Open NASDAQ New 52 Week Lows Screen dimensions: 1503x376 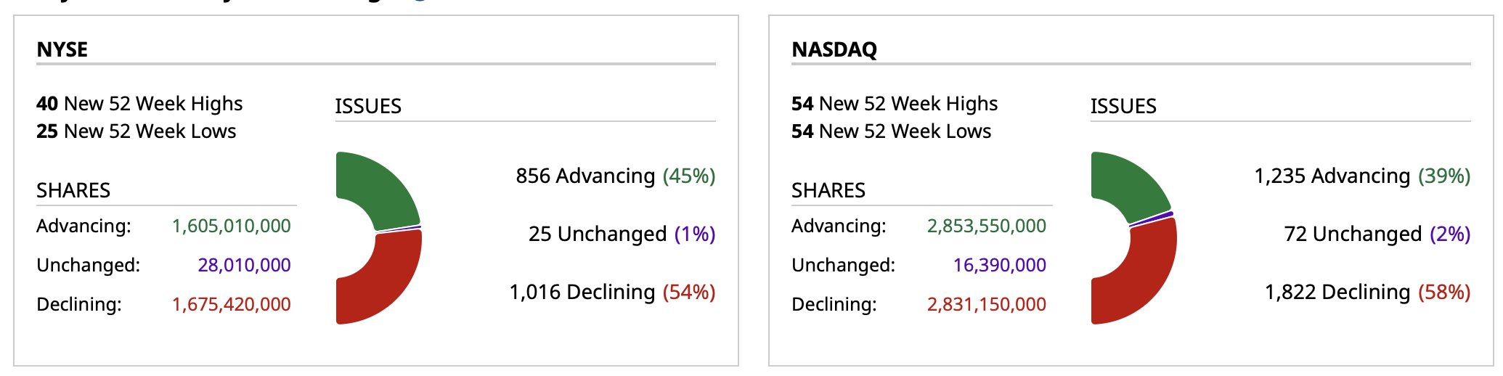click(x=892, y=131)
